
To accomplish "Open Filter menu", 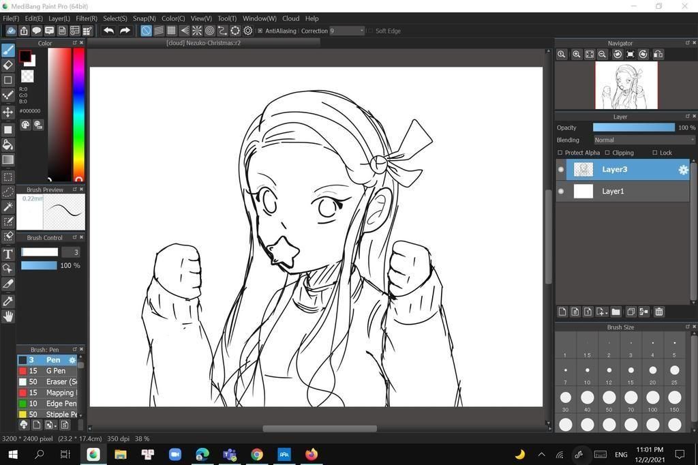I will point(87,18).
